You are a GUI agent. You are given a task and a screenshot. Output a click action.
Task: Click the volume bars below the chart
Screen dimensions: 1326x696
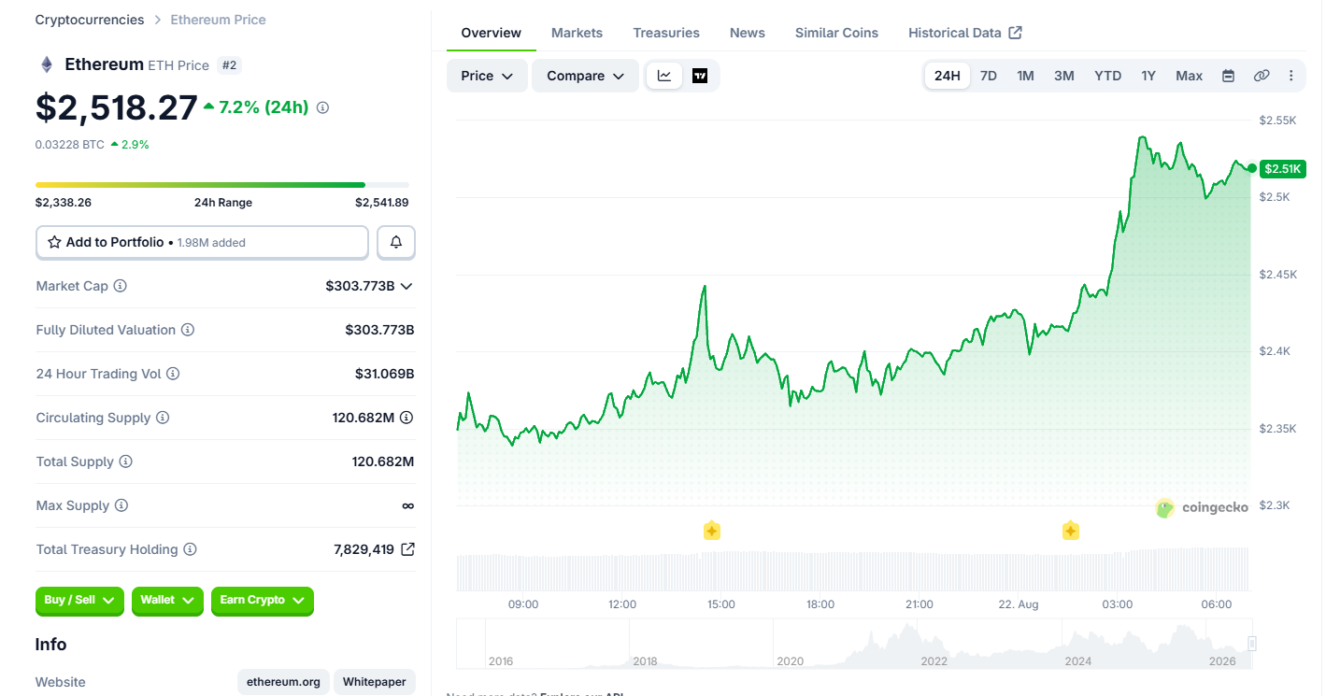[853, 569]
